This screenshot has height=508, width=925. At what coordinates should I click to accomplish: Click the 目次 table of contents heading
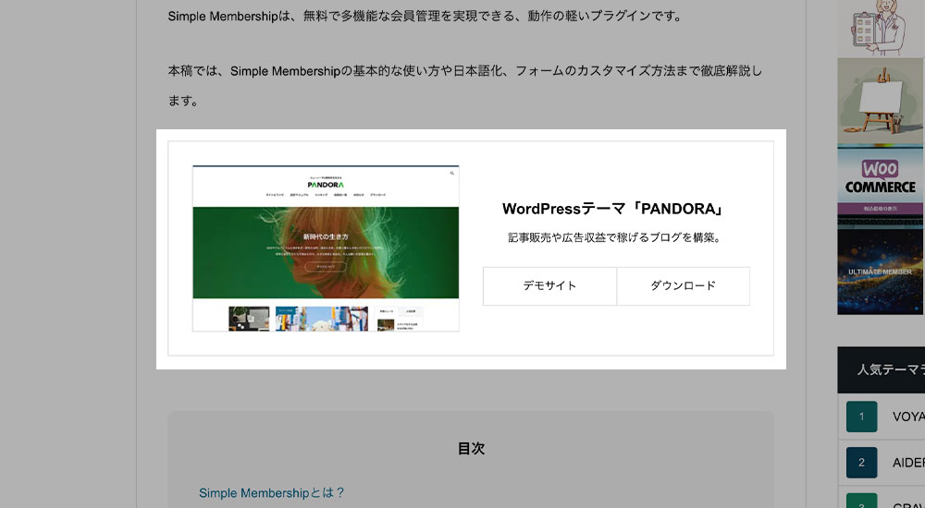click(x=471, y=449)
